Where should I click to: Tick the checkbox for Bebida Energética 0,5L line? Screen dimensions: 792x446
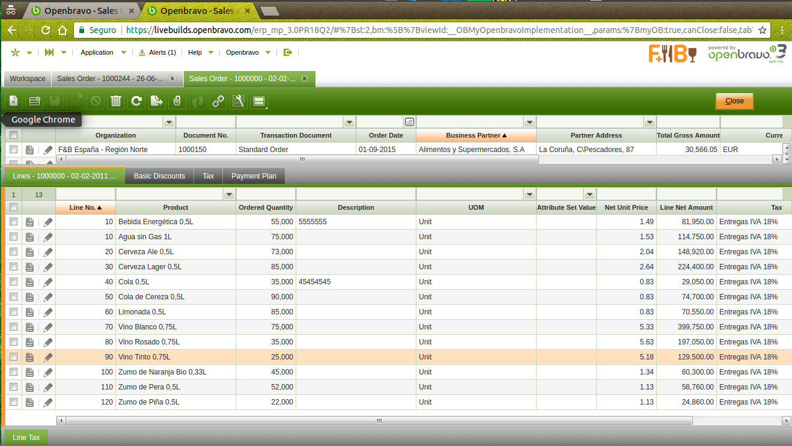(13, 222)
